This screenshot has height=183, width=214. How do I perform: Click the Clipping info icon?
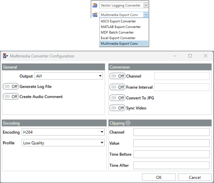pyautogui.click(x=128, y=123)
